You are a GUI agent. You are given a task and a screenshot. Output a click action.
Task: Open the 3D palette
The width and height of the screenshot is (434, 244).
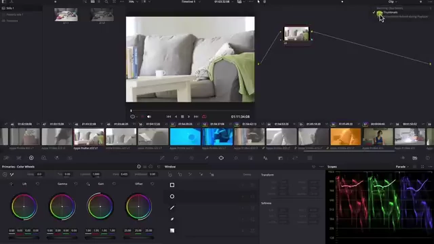[x=310, y=158]
